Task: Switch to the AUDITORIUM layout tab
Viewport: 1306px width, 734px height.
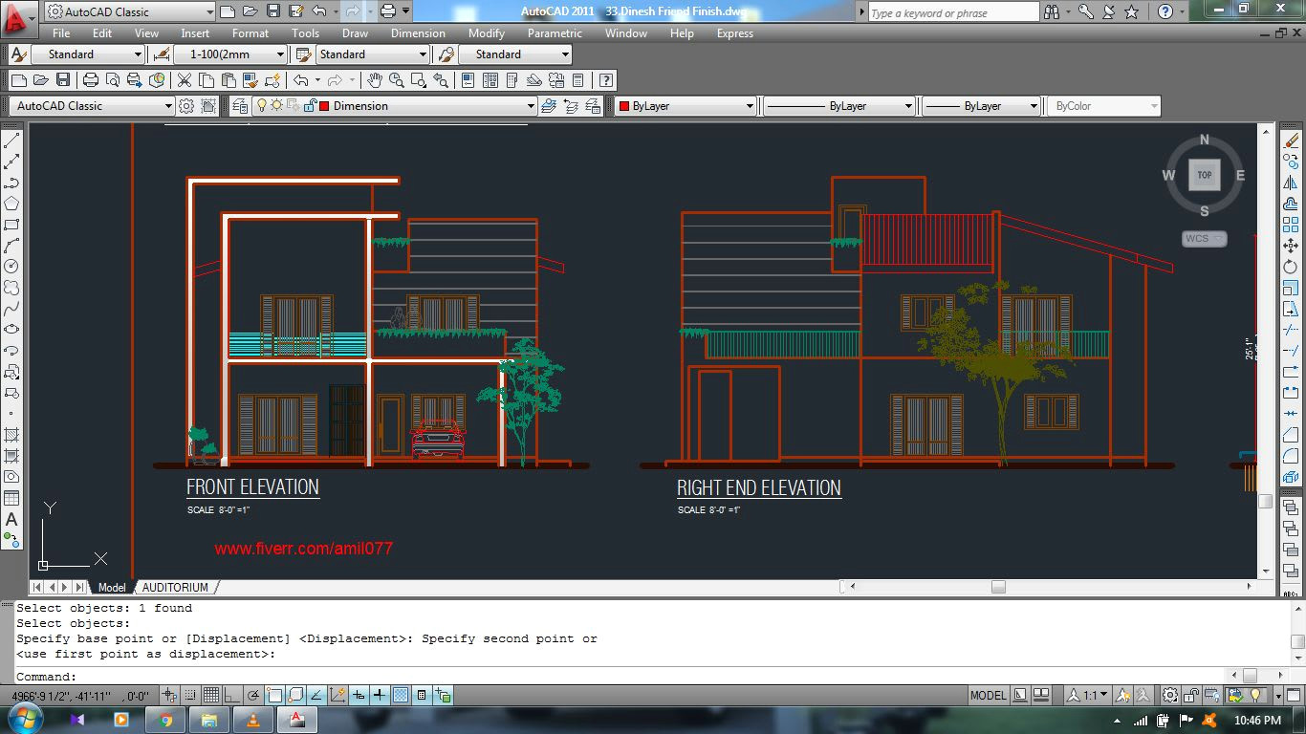Action: (x=175, y=587)
